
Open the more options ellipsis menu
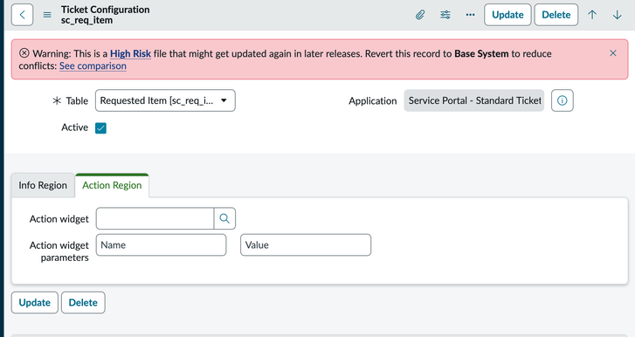[470, 15]
